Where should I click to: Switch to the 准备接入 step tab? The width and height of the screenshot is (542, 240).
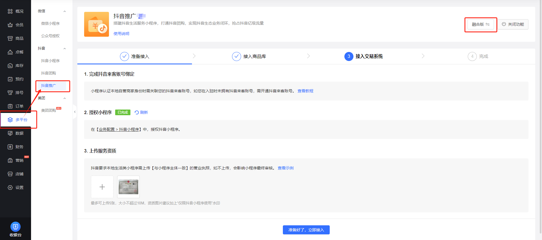pyautogui.click(x=135, y=56)
